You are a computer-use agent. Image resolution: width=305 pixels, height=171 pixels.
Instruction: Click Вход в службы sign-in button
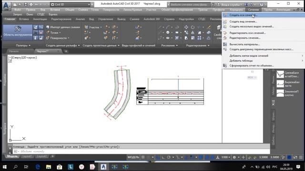(230, 4)
